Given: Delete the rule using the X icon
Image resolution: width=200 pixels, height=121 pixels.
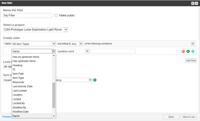Looking at the screenshot, I should click(193, 44).
